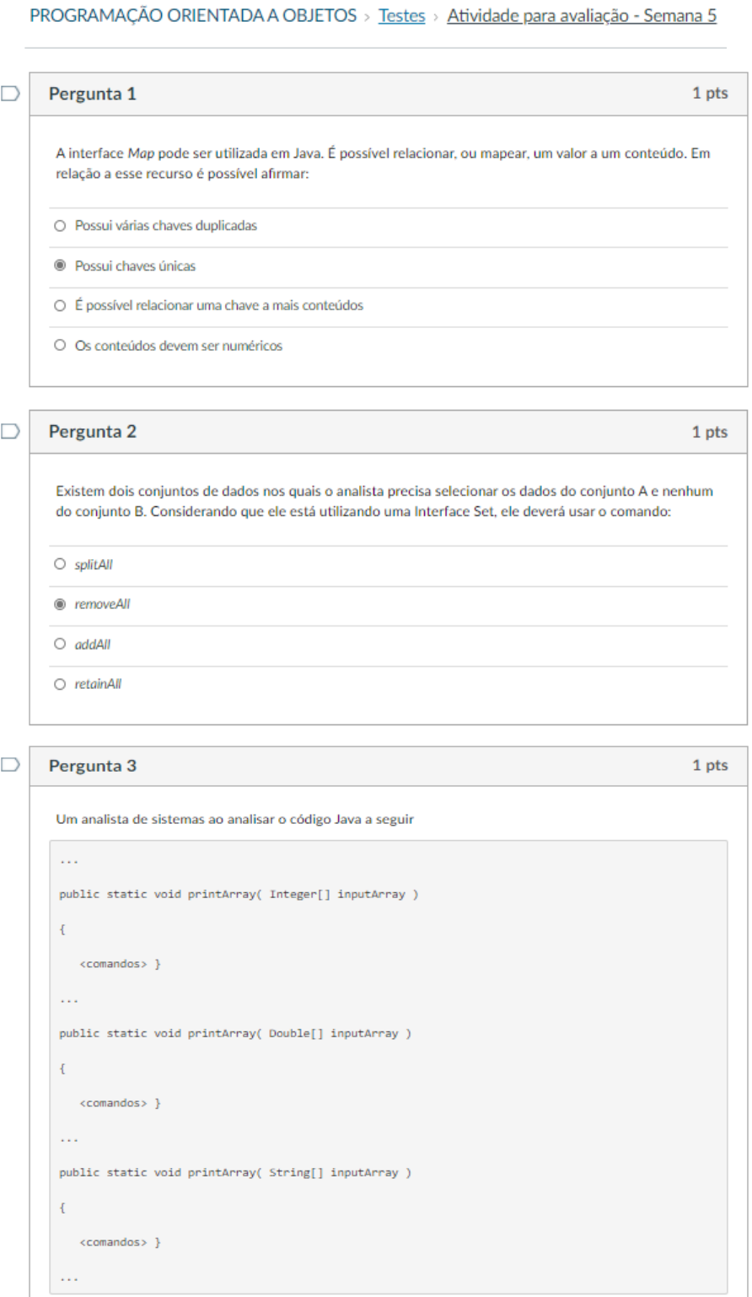Click the Pergunta 1 header title
The image size is (752, 1297).
(93, 94)
